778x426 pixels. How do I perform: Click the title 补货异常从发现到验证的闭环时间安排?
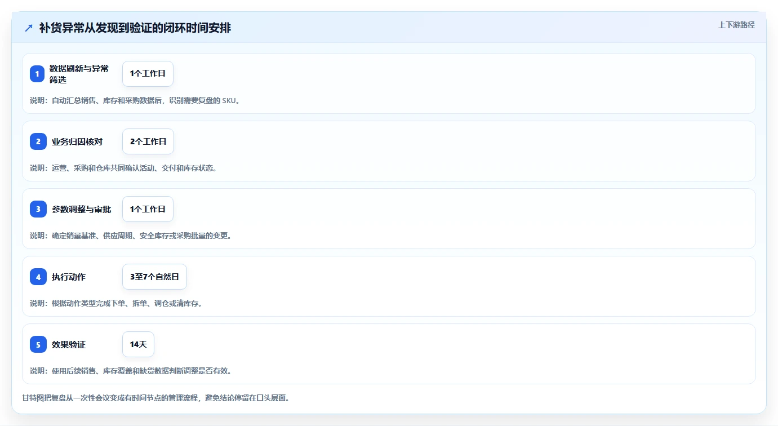(x=135, y=28)
